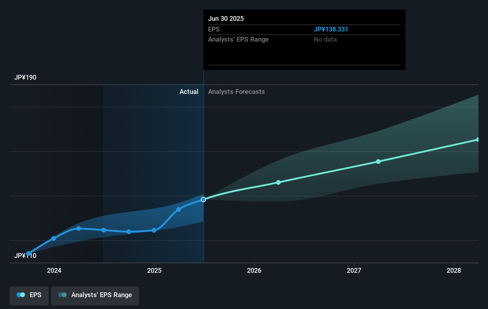Click the 2027 forecast EPS data point

(378, 162)
